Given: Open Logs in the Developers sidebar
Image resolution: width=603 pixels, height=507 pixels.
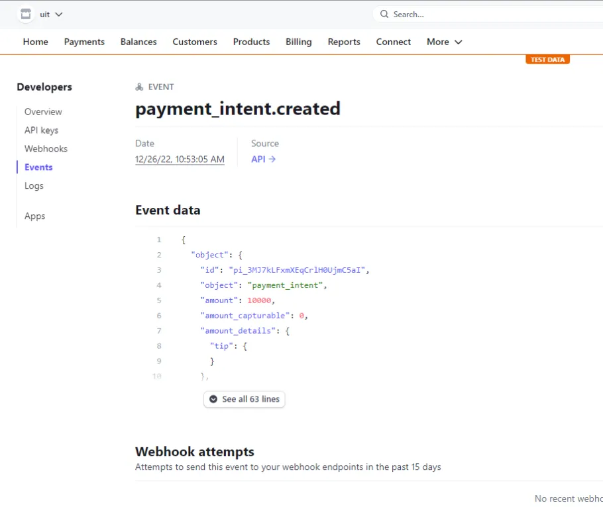Looking at the screenshot, I should point(34,186).
